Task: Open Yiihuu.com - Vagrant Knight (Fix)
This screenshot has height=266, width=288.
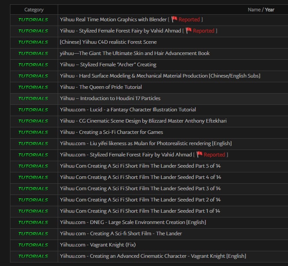Action: pyautogui.click(x=98, y=245)
